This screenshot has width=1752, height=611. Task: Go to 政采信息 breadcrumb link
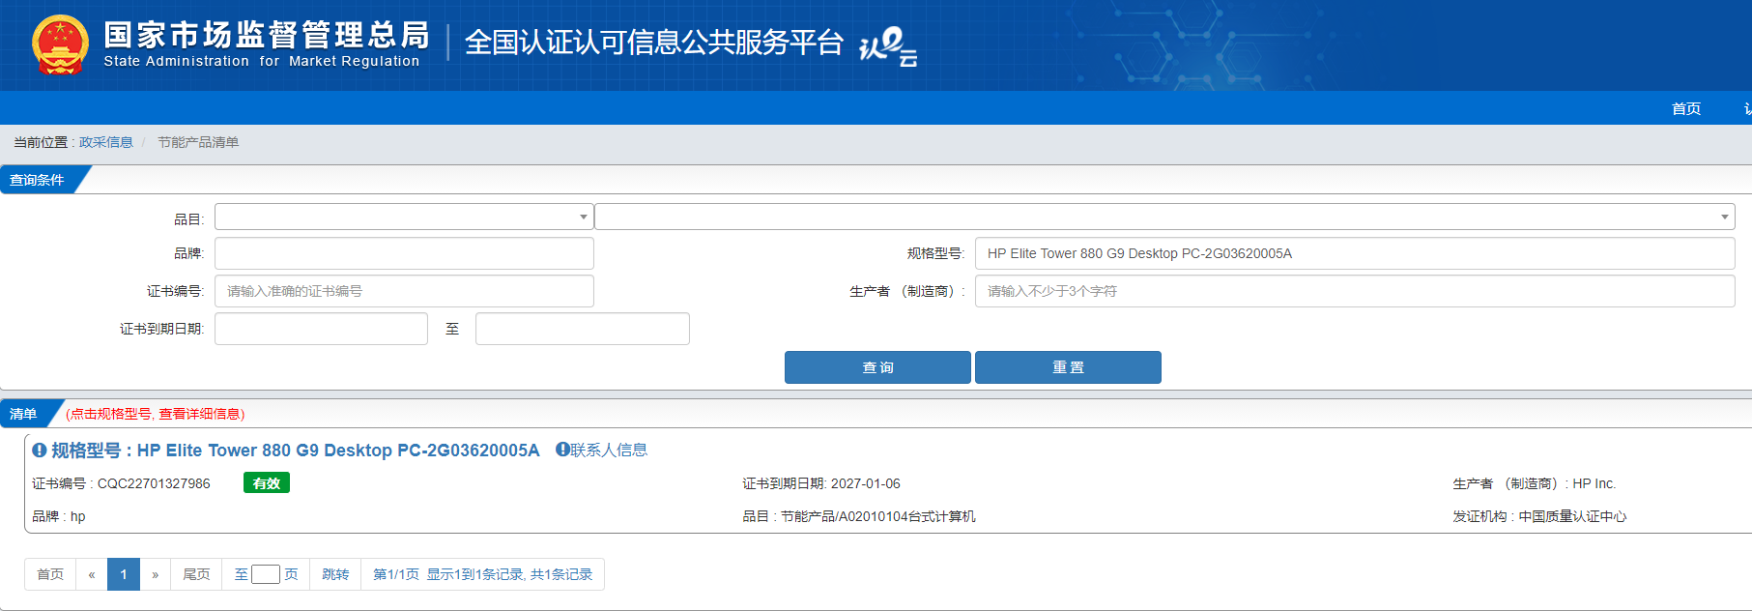[x=106, y=142]
